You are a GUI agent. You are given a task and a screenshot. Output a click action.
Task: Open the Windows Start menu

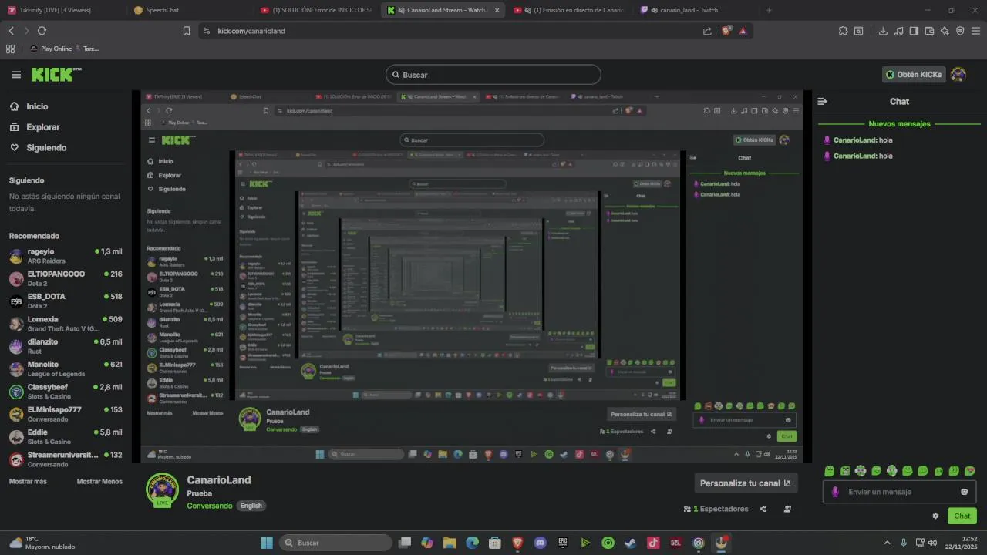[266, 543]
